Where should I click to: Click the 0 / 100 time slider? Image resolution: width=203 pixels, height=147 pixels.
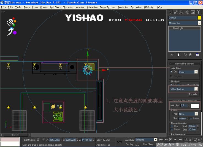click(15, 135)
